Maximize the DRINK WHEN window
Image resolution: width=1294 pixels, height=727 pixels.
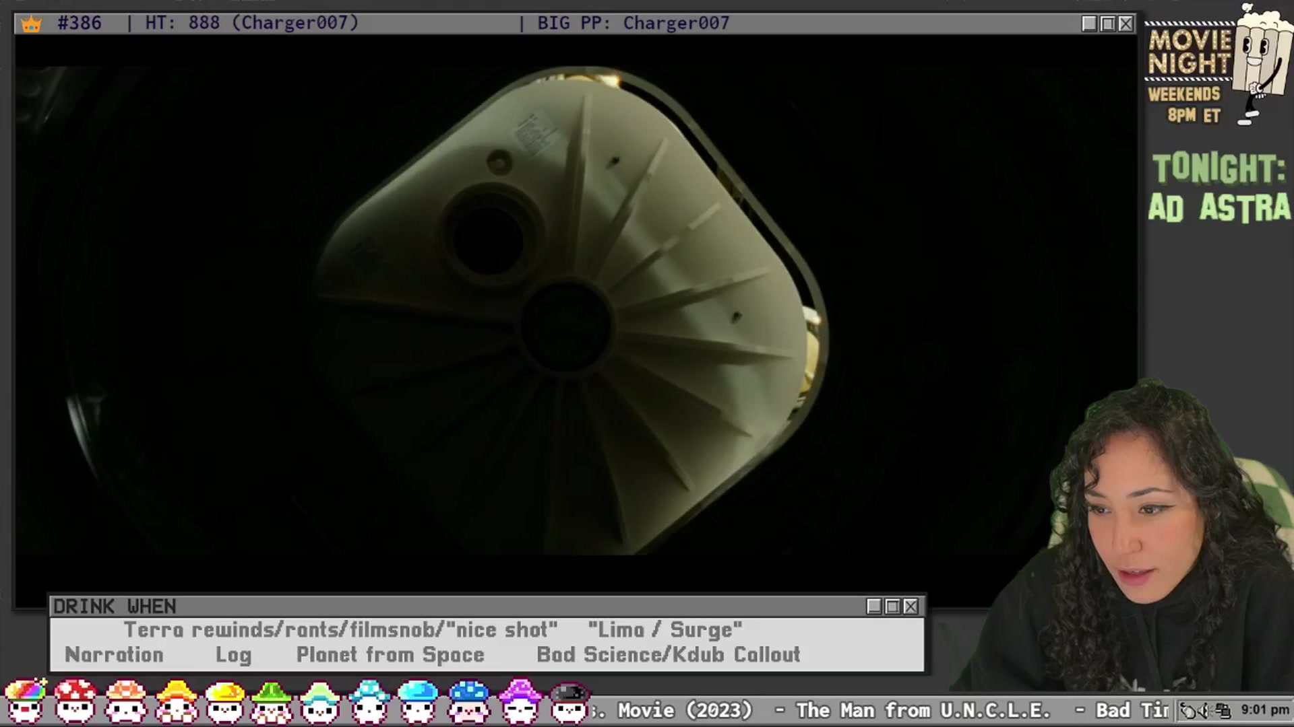coord(892,607)
